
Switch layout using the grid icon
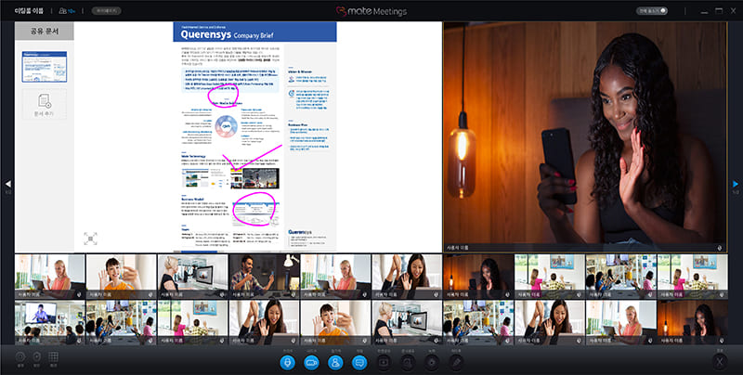coord(53,357)
